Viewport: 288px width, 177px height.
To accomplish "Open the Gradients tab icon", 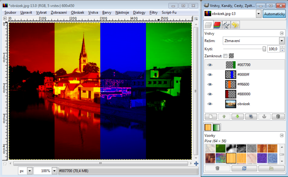I will [216, 127].
